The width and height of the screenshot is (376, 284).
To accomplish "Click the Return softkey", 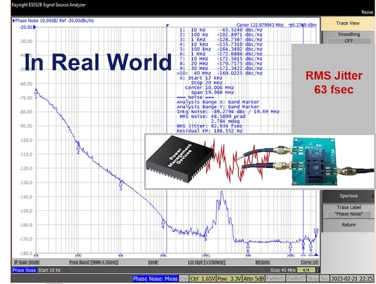I will (348, 225).
